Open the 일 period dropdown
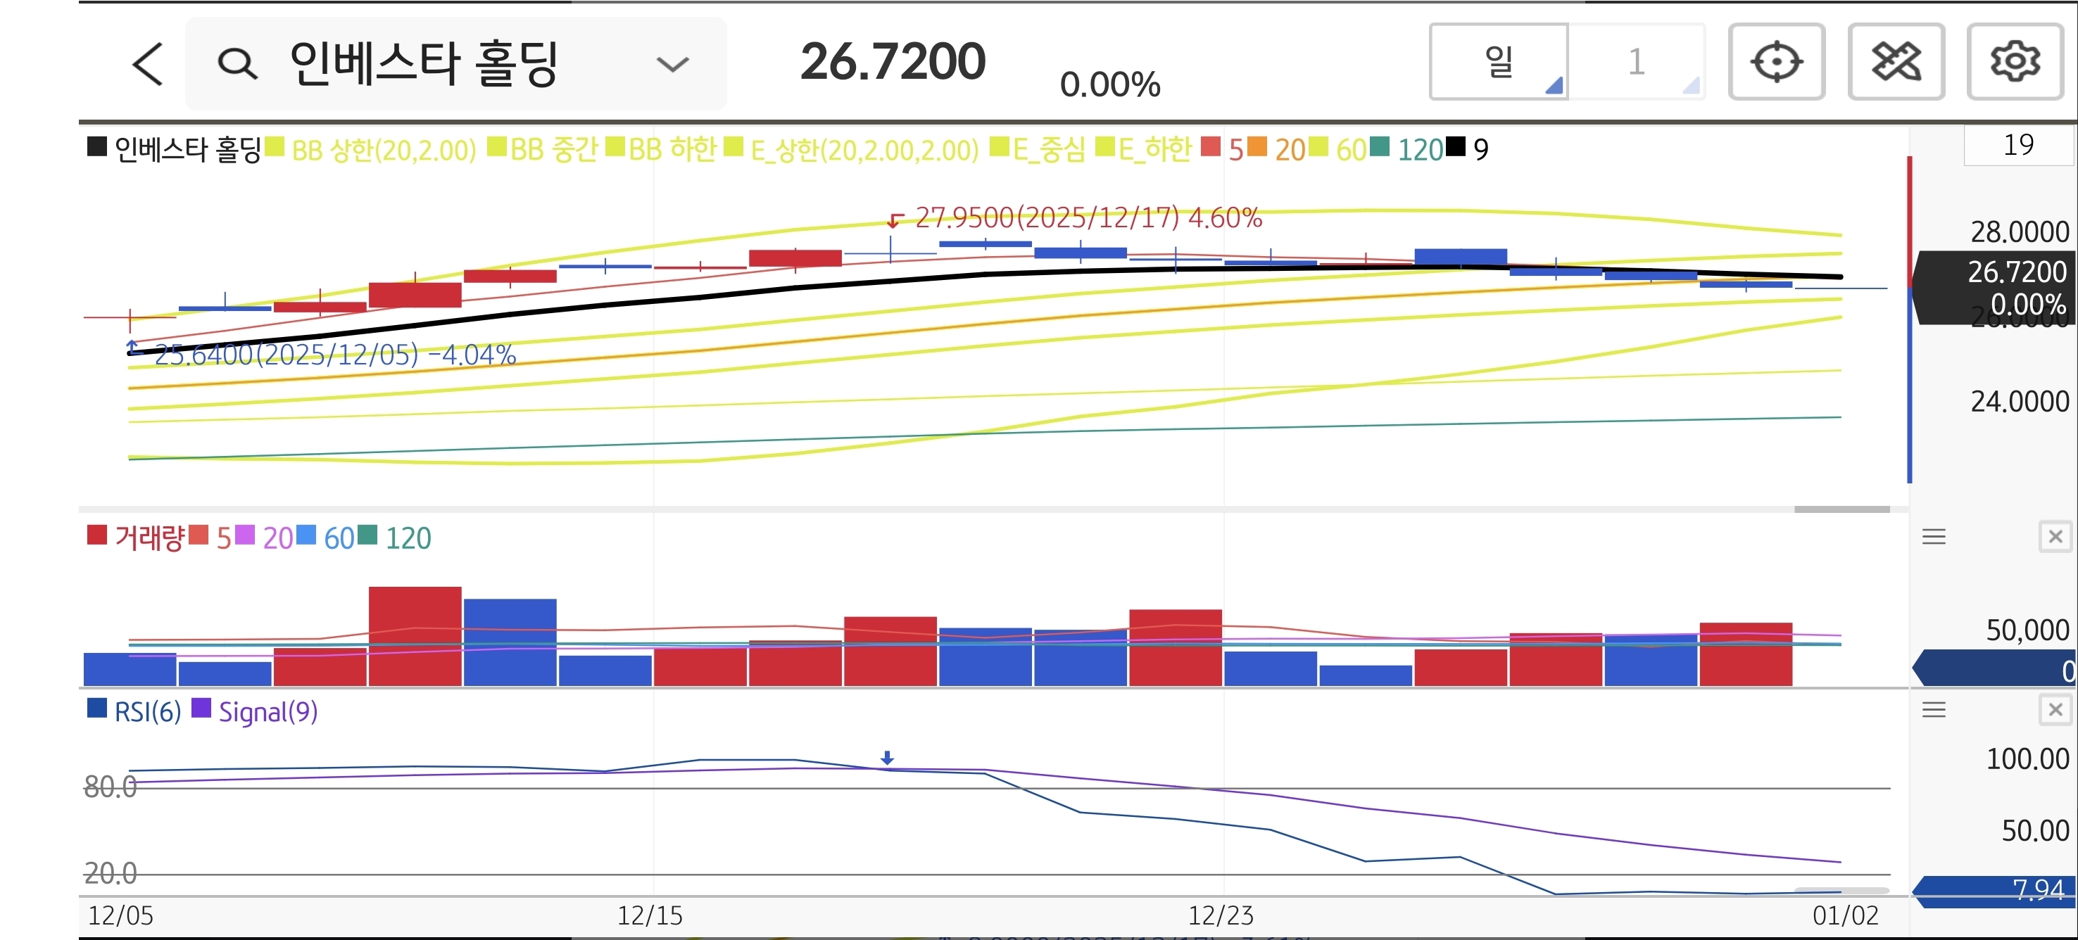The image size is (2078, 940). click(1499, 62)
